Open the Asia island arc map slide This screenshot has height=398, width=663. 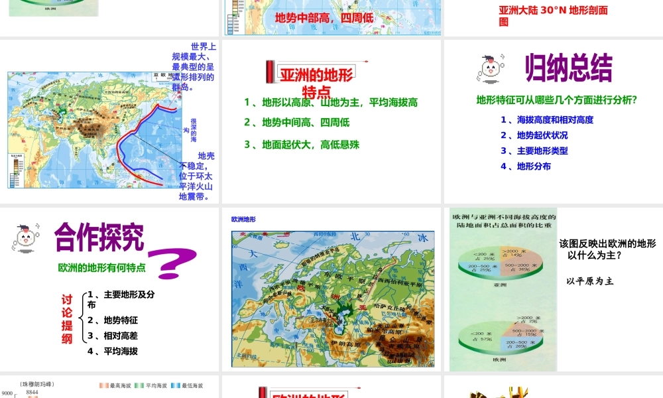pyautogui.click(x=109, y=121)
